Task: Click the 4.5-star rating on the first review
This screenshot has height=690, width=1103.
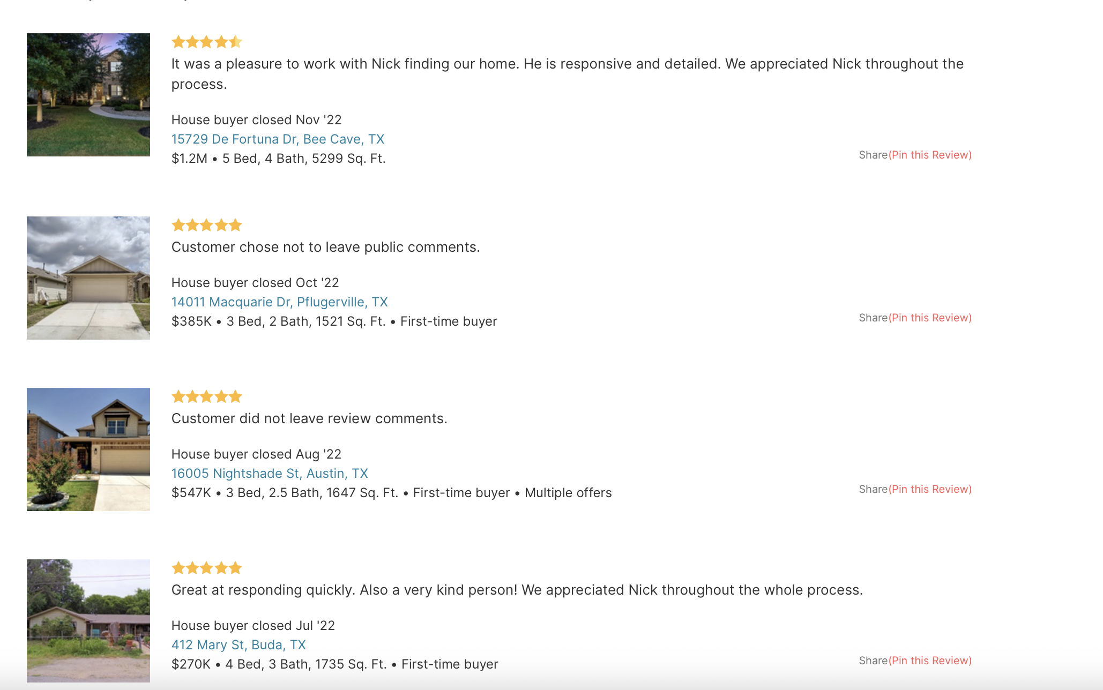Action: point(207,42)
